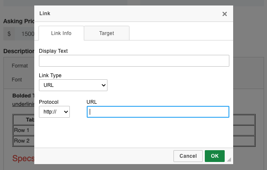Click the Link Type label

(x=50, y=76)
